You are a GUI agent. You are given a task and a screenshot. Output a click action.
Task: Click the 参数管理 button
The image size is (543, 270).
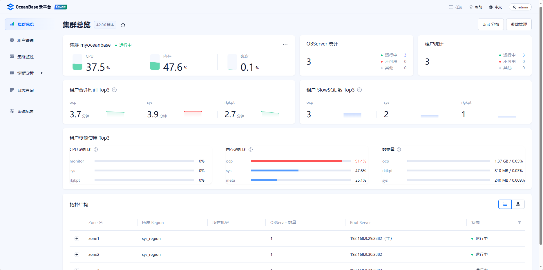pyautogui.click(x=519, y=24)
